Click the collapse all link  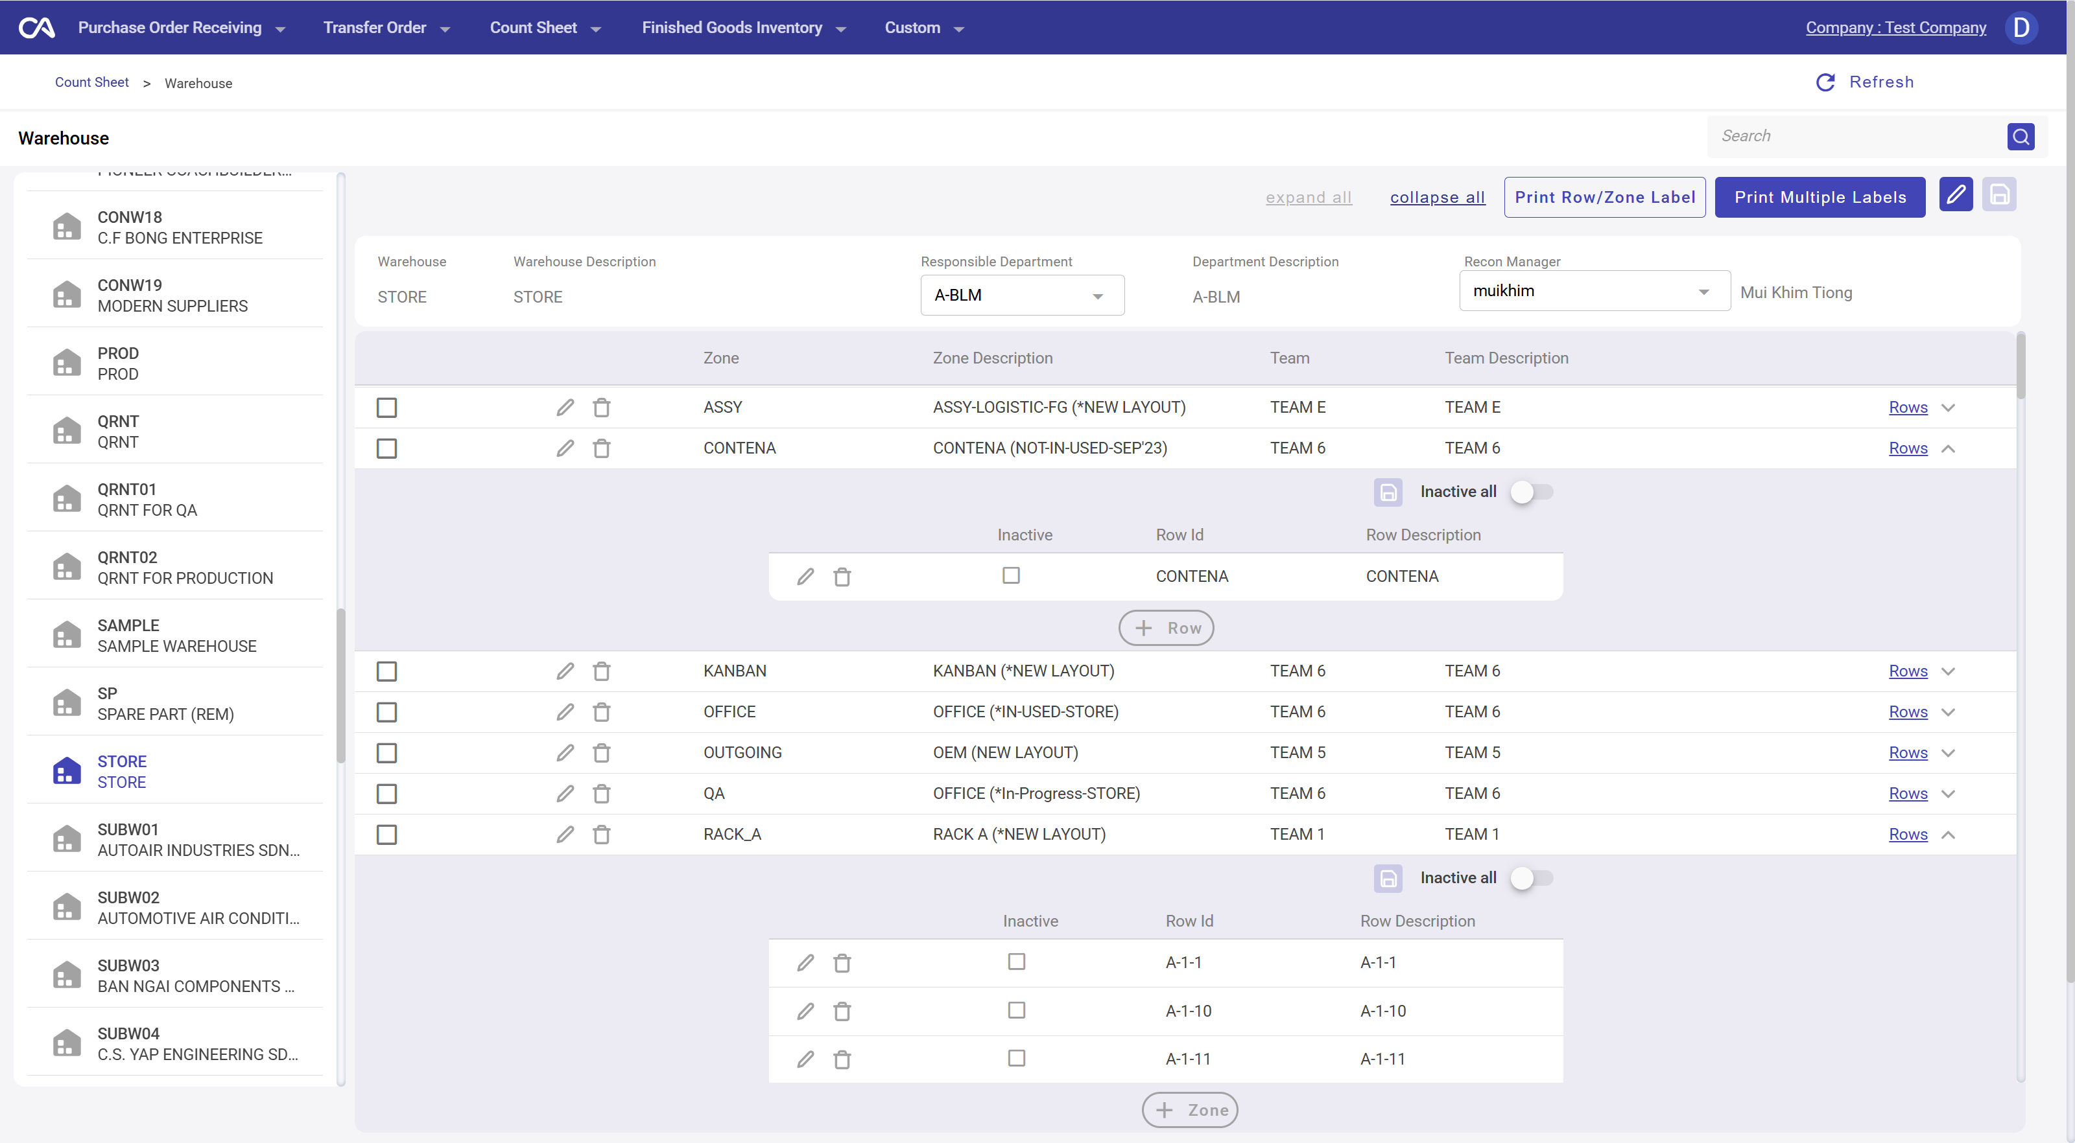(x=1437, y=197)
